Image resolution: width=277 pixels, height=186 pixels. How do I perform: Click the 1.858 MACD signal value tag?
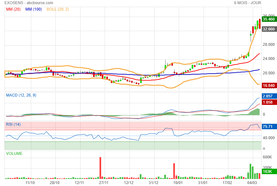269,102
